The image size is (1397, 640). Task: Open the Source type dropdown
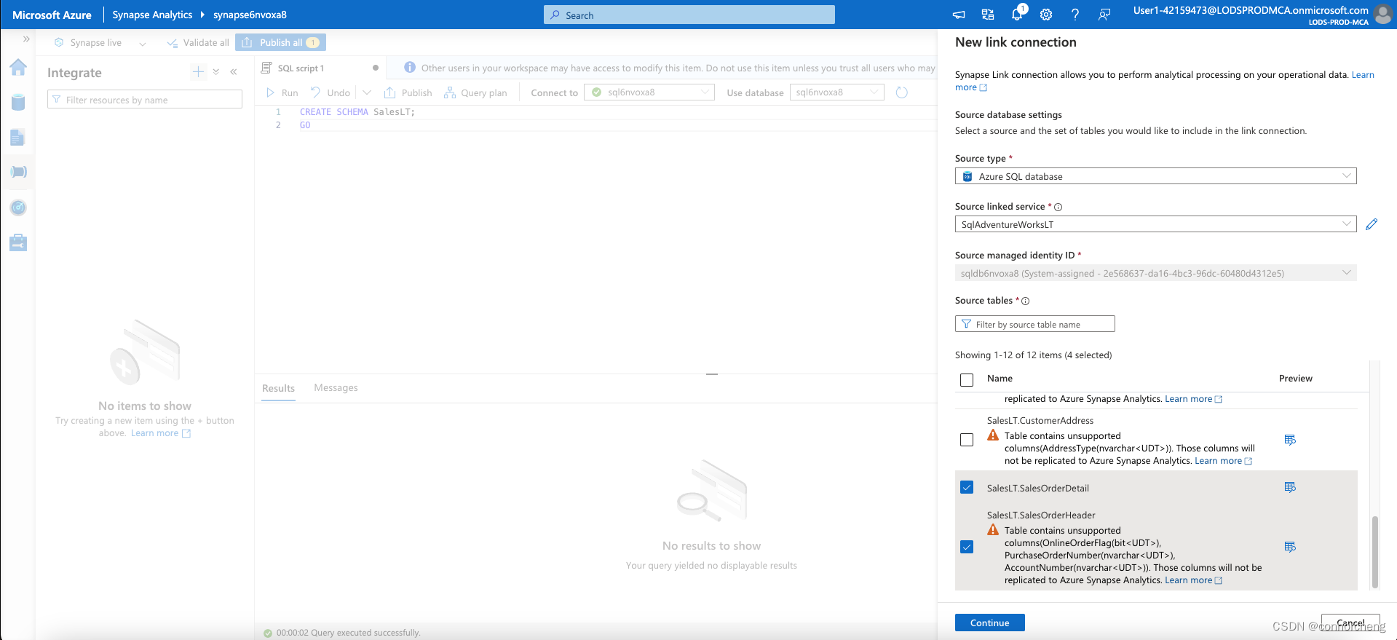[x=1156, y=176]
